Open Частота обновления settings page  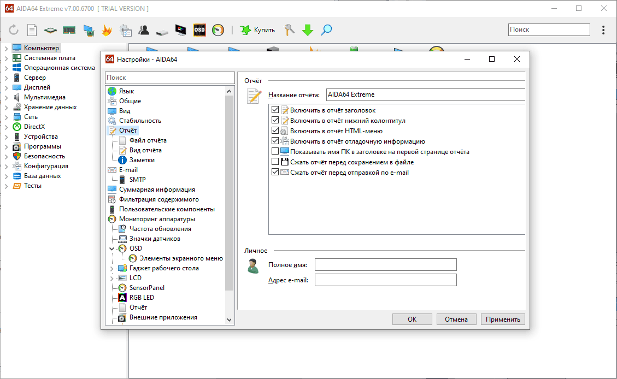[160, 229]
